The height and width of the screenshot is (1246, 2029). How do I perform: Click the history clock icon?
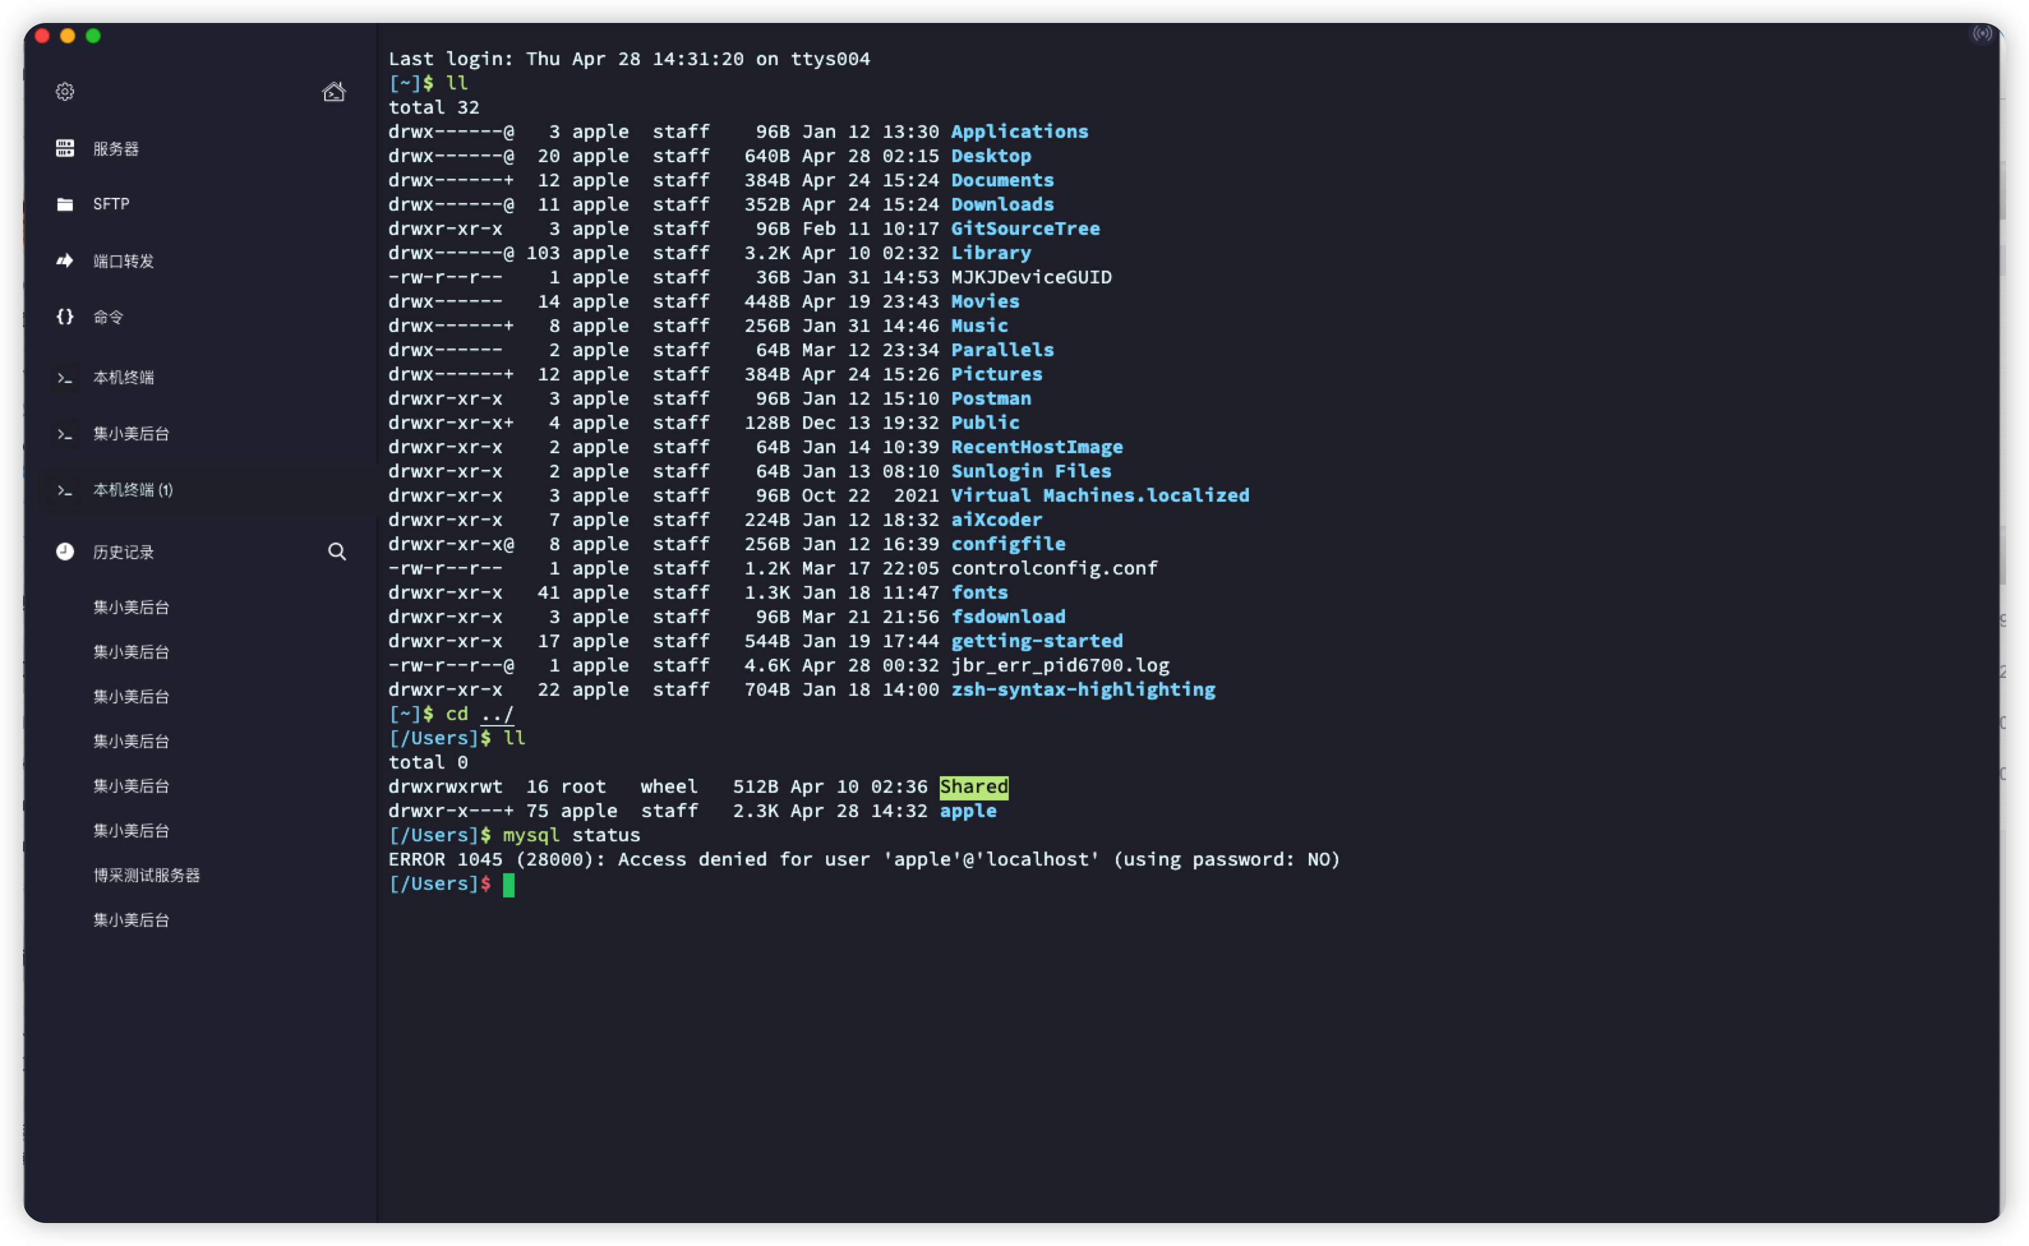coord(65,552)
